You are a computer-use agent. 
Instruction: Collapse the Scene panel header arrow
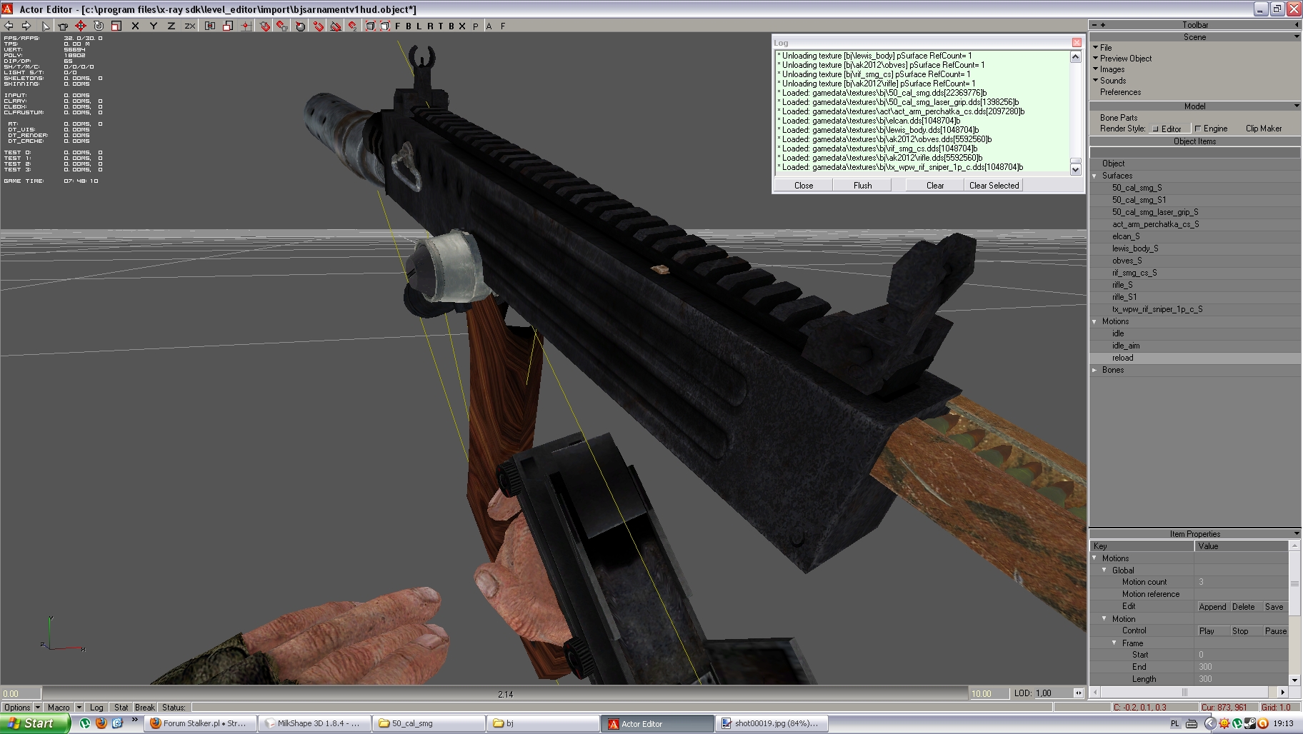click(1297, 36)
